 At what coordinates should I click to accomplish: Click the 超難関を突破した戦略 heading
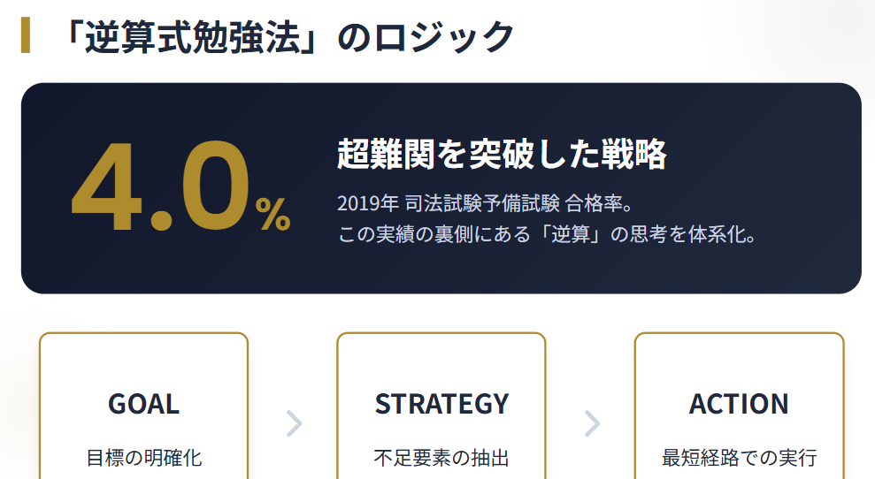(x=501, y=155)
